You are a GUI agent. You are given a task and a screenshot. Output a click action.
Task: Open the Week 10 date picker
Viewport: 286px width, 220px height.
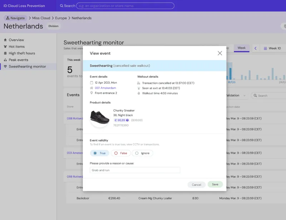tap(273, 48)
